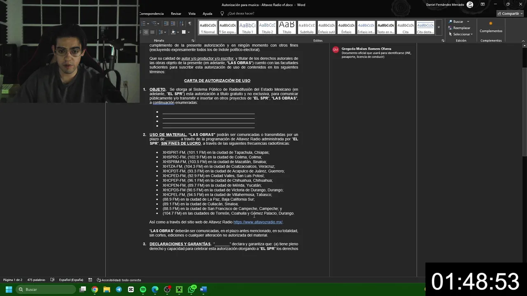This screenshot has width=527, height=296.
Task: Apply the Título 2 style
Action: coord(267,28)
